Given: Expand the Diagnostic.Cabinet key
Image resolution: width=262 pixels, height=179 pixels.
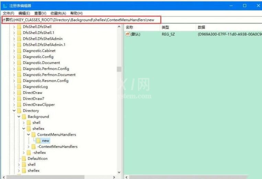Looking at the screenshot, I should [14, 51].
